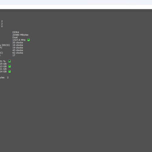Click the 43 clocks value
Viewport: 152px width, 152px height.
coord(18,50)
